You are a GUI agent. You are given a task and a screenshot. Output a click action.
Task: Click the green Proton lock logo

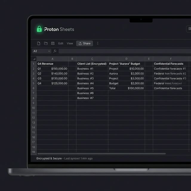(x=39, y=29)
